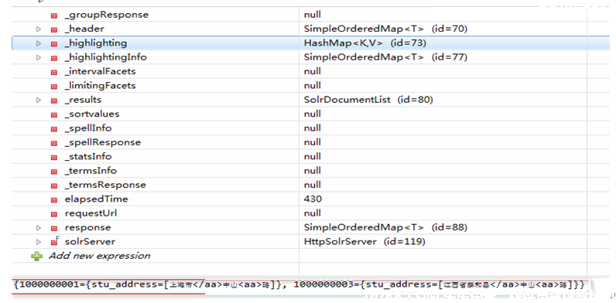Click the _intervalFacets field icon
This screenshot has height=303, width=616.
[54, 72]
